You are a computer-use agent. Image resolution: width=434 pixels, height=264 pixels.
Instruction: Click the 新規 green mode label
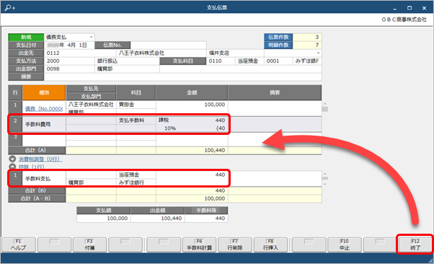(26, 37)
